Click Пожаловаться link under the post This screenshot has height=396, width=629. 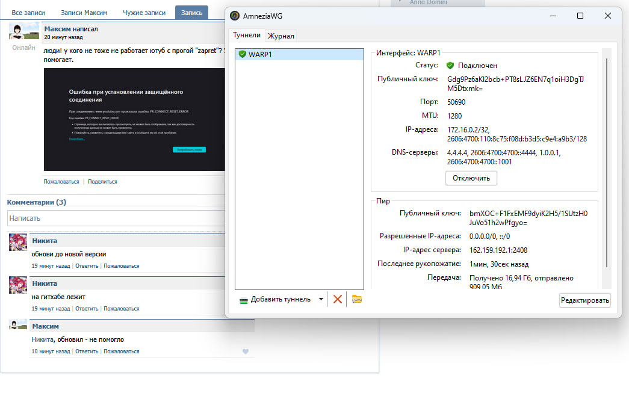point(61,182)
